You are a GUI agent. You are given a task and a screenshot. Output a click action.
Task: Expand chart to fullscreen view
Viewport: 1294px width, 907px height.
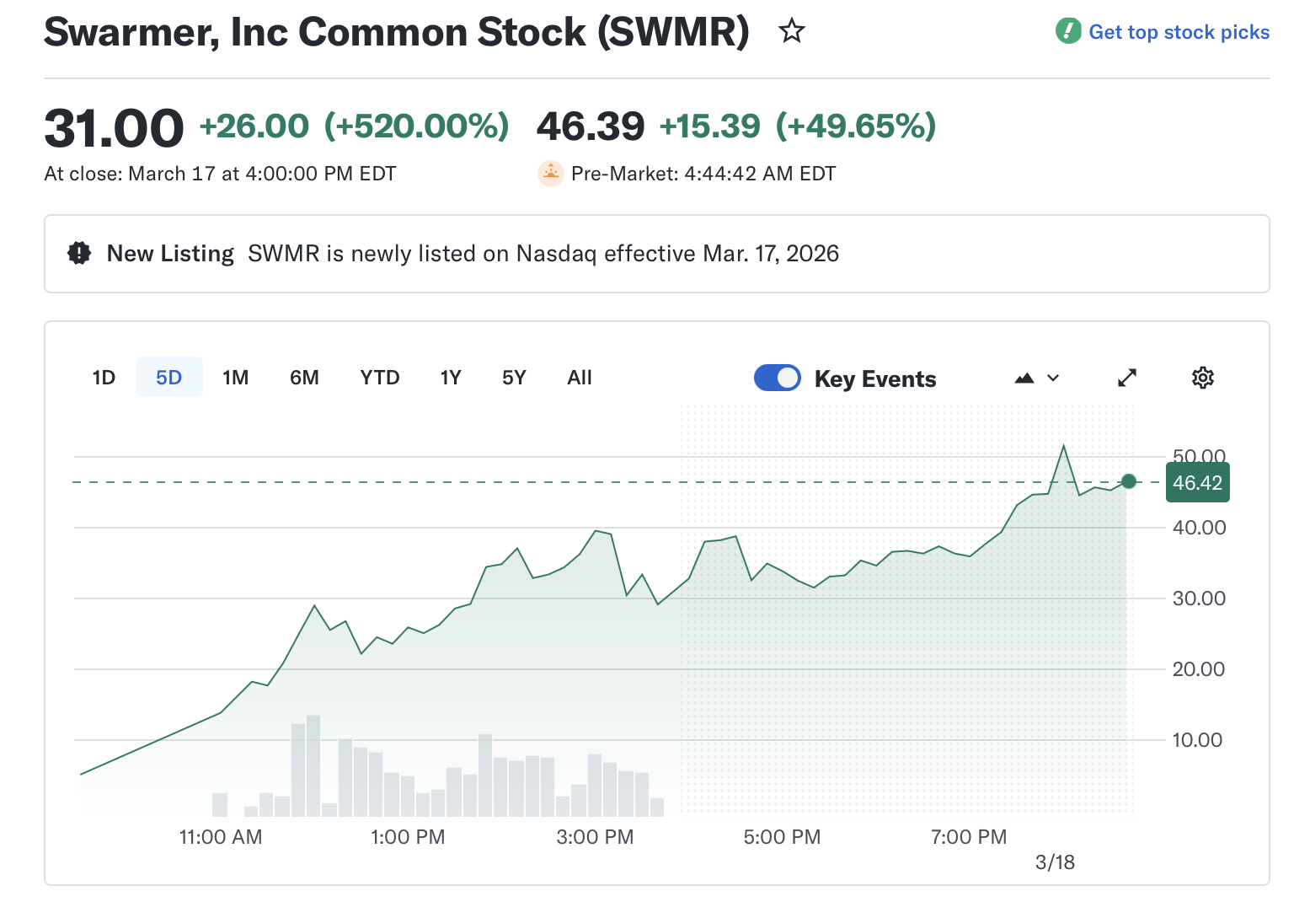(x=1127, y=378)
